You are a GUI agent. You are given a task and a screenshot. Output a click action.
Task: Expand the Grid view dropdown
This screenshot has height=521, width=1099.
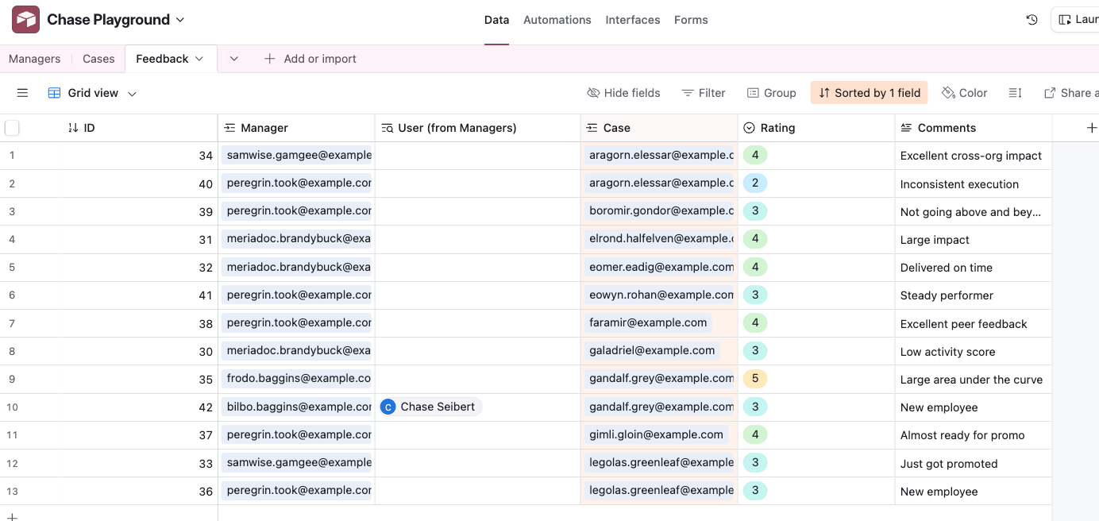click(92, 93)
